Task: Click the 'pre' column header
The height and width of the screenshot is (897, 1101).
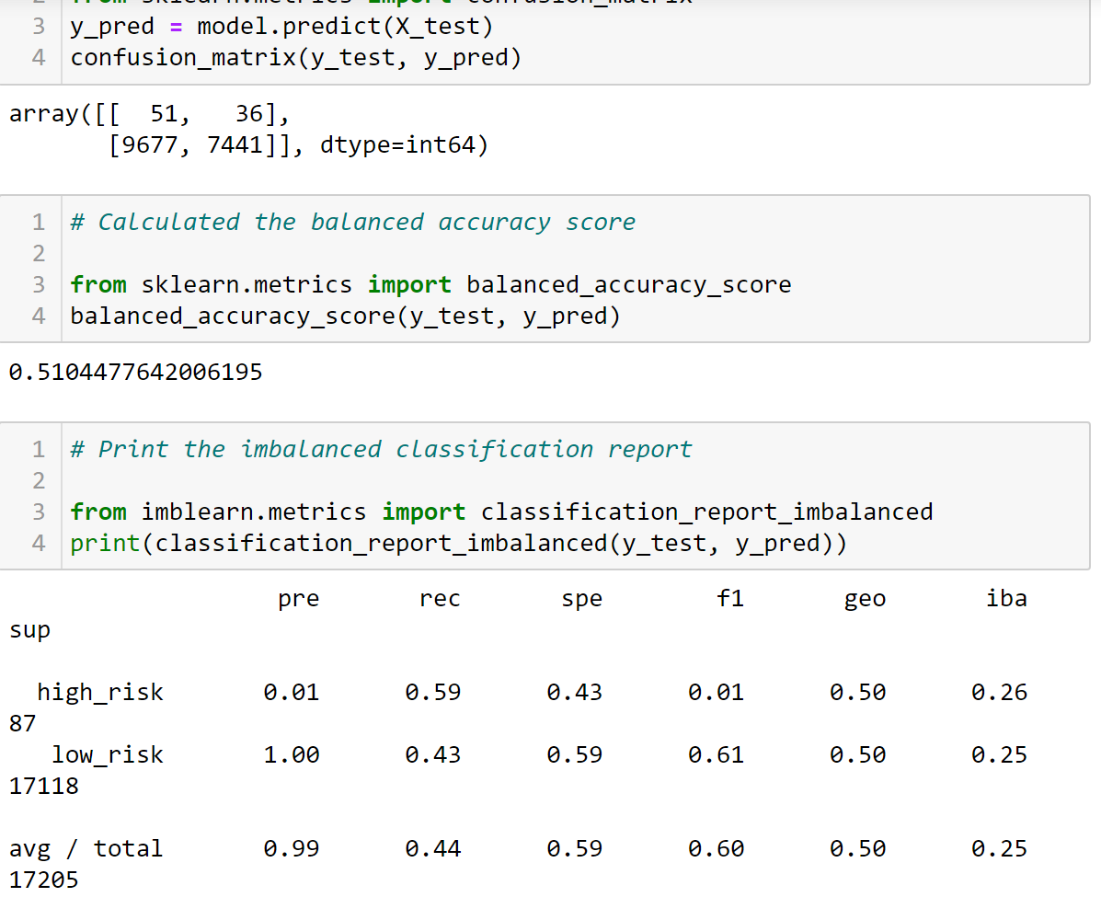Action: [298, 599]
